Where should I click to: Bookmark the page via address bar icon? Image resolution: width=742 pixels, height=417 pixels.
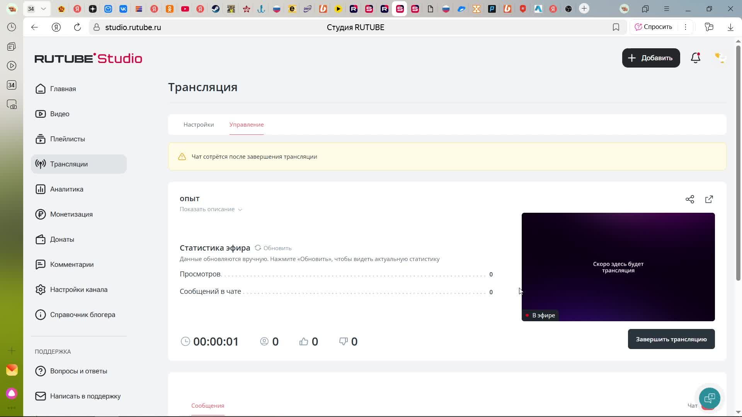click(x=616, y=27)
